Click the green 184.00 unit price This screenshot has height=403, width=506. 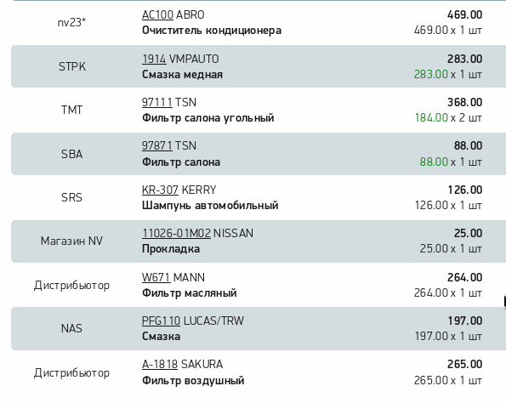click(431, 118)
